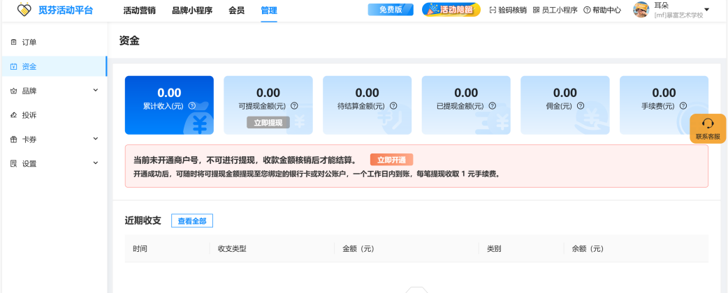The image size is (728, 293).
Task: Switch to the 品牌小程序 top tab
Action: tap(191, 10)
